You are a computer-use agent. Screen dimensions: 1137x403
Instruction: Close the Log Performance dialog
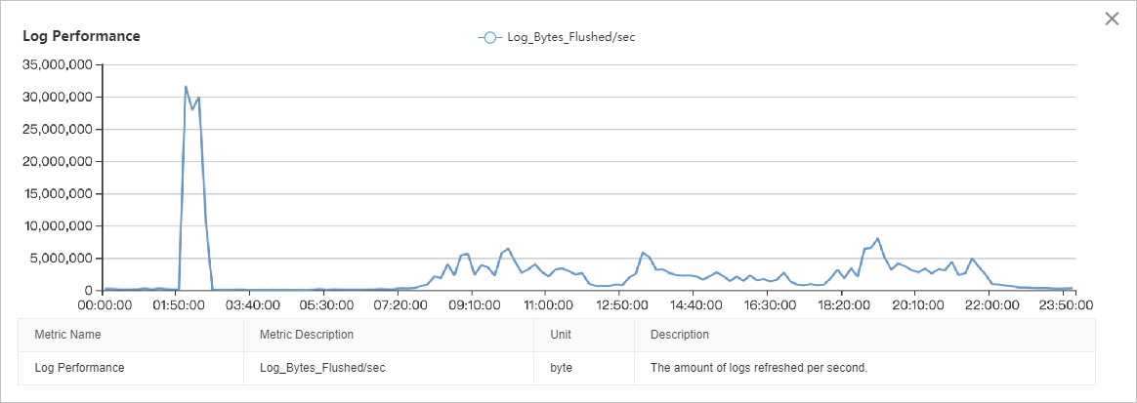tap(1112, 19)
